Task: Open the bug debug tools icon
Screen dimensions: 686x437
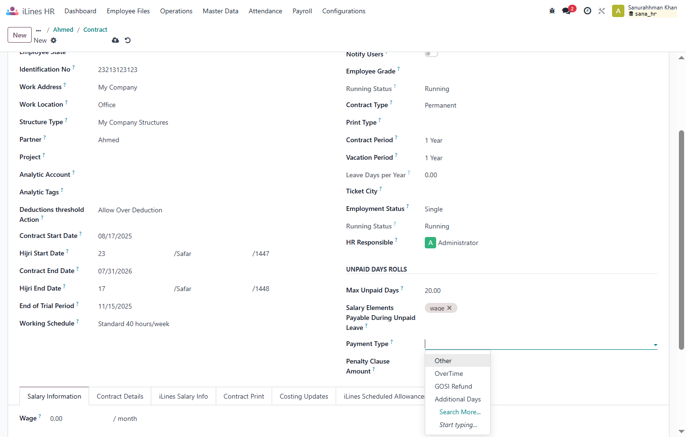Action: tap(552, 11)
